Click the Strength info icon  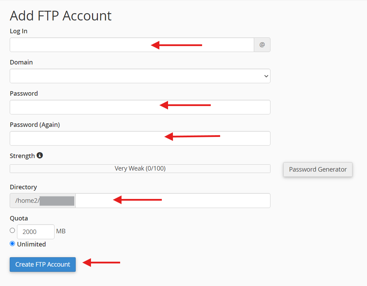[40, 155]
